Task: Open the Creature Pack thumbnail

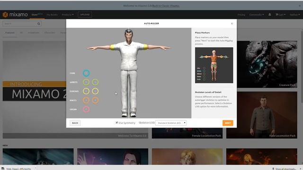Action: click(267, 64)
